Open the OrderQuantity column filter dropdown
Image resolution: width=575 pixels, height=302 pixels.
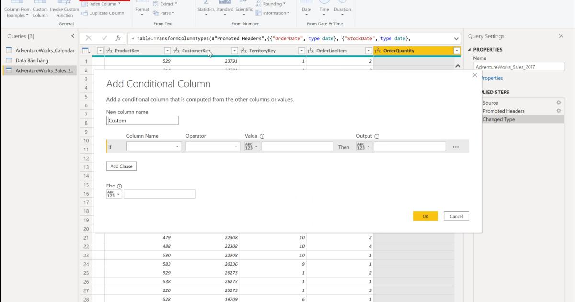click(457, 50)
